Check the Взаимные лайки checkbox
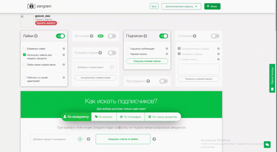 [25, 49]
